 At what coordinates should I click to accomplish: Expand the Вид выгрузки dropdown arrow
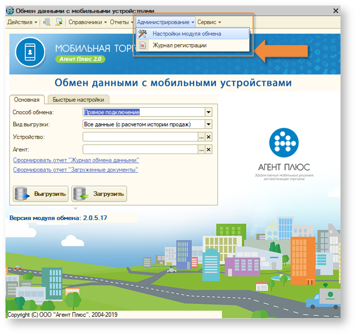click(x=208, y=124)
